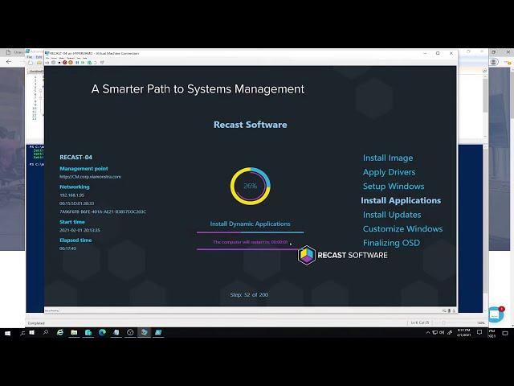The width and height of the screenshot is (514, 386).
Task: Open File Explorer from the taskbar
Action: coord(74,332)
